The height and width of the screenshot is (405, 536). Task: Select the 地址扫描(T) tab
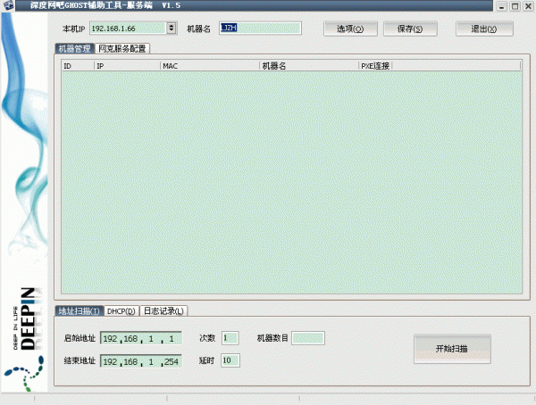[x=79, y=310]
